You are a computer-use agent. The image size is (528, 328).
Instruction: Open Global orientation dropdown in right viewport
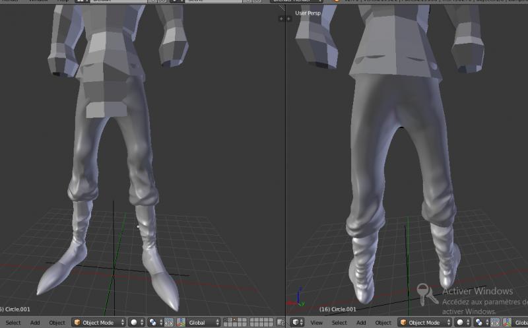[520, 323]
